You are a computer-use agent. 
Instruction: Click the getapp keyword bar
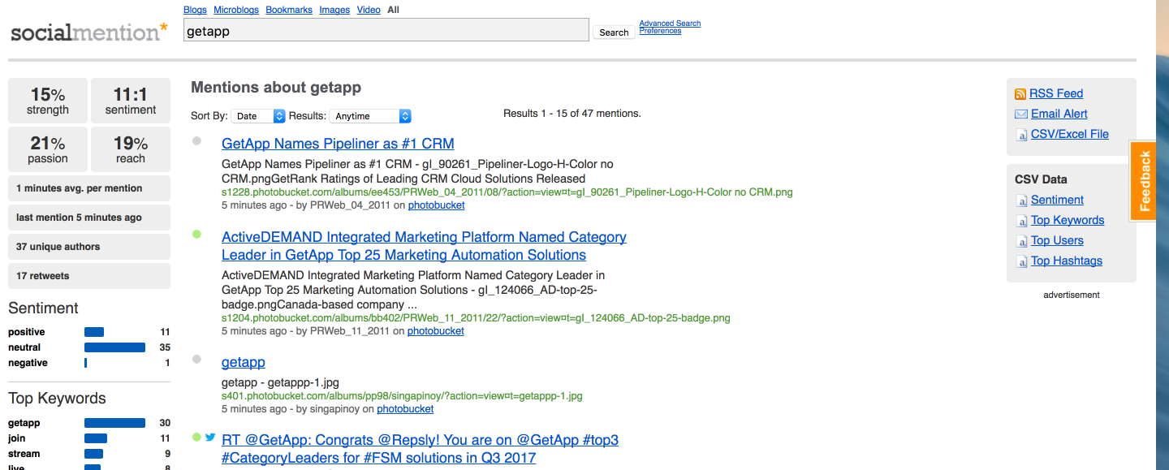coord(114,423)
